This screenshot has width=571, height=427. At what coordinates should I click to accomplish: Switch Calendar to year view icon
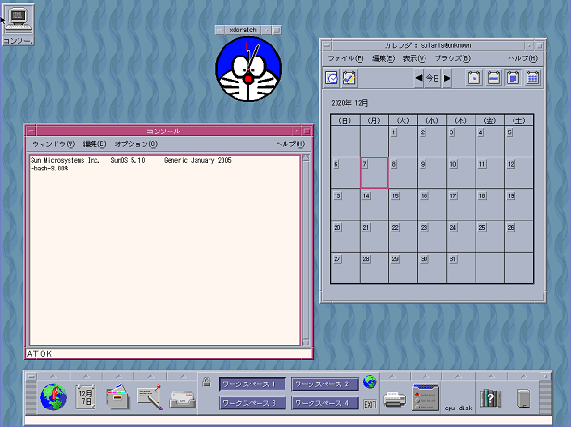[532, 78]
